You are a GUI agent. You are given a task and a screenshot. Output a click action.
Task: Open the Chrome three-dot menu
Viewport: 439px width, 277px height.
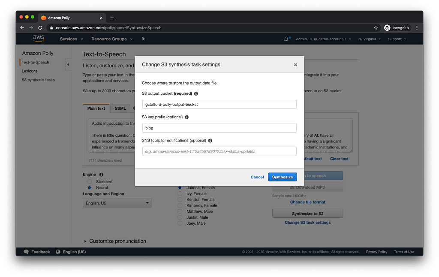tap(417, 28)
